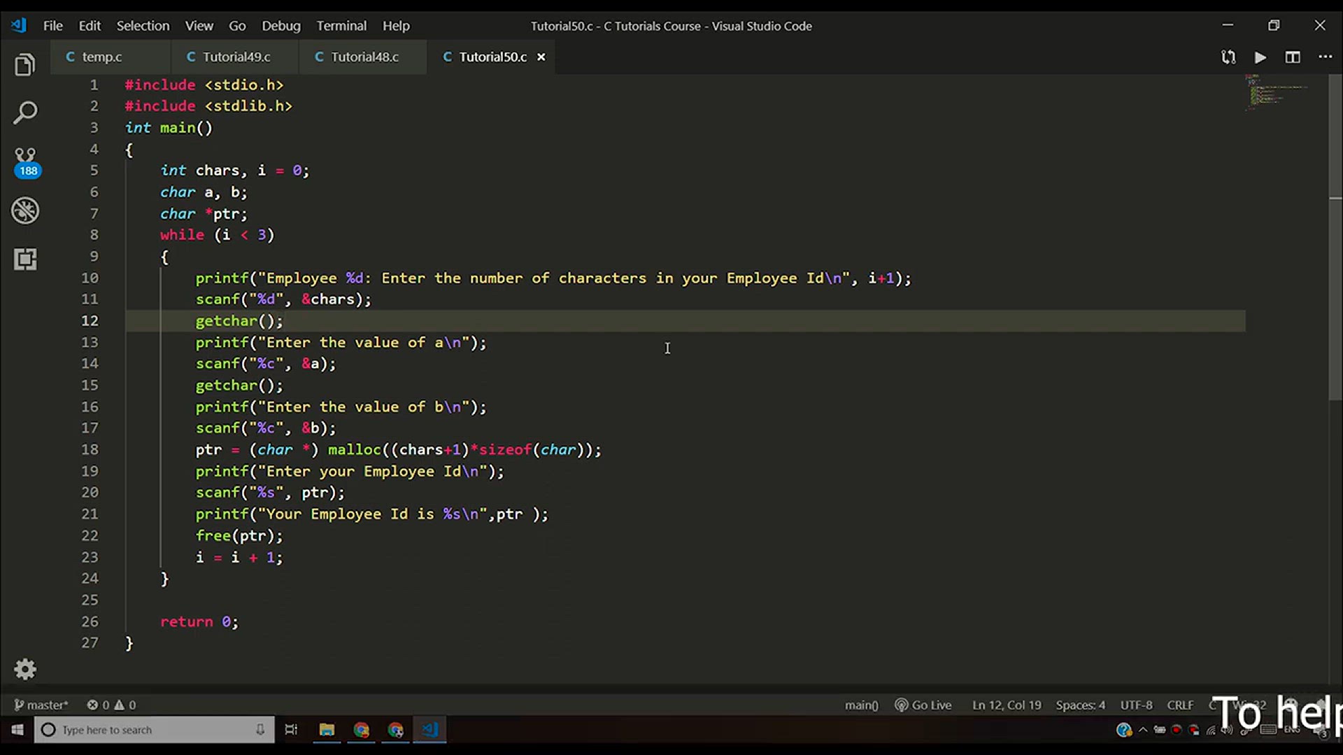Place cursor on '#include <stdlib.h>' line

[x=208, y=106]
